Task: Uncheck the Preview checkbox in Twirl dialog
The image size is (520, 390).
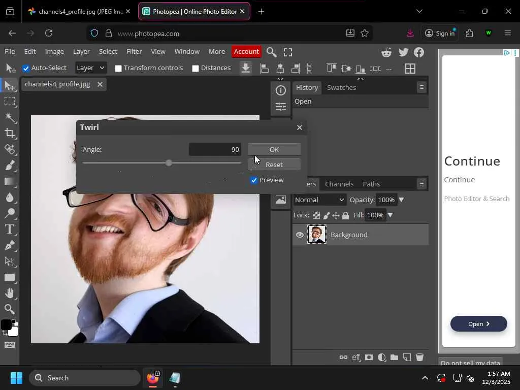Action: coord(254,180)
